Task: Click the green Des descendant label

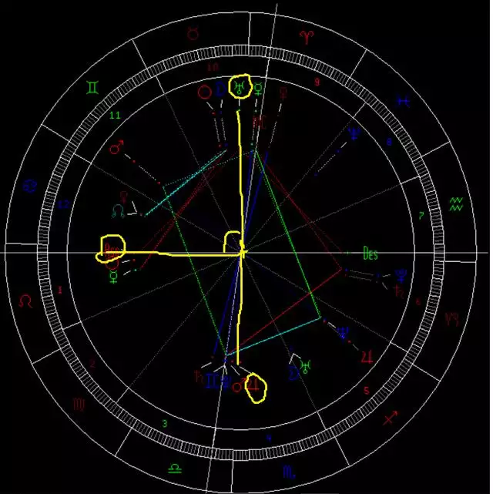Action: (x=371, y=254)
